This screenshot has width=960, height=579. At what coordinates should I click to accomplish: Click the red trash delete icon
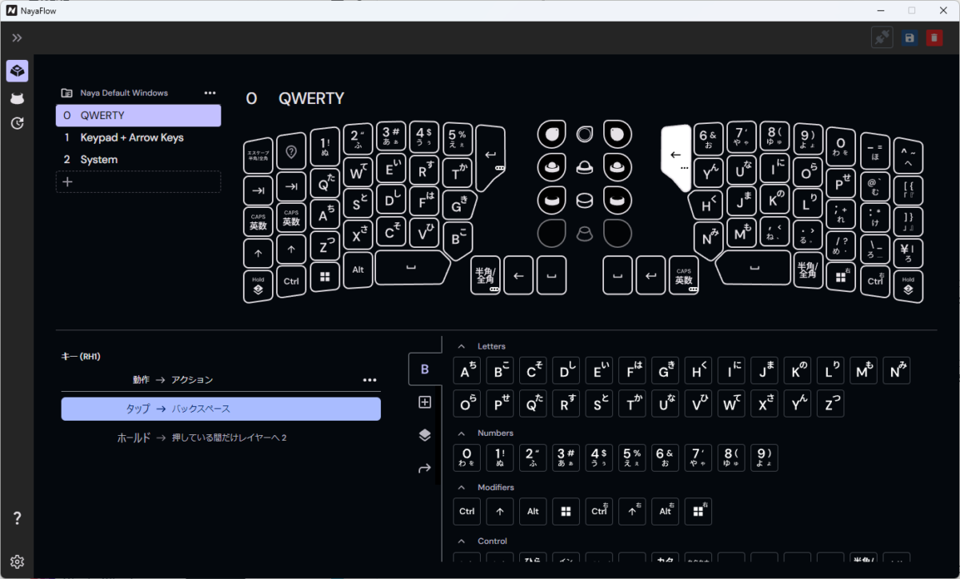[934, 38]
